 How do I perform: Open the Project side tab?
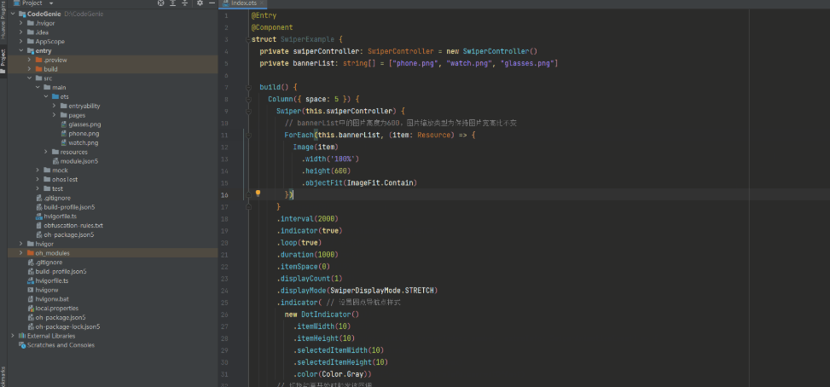coord(3,62)
